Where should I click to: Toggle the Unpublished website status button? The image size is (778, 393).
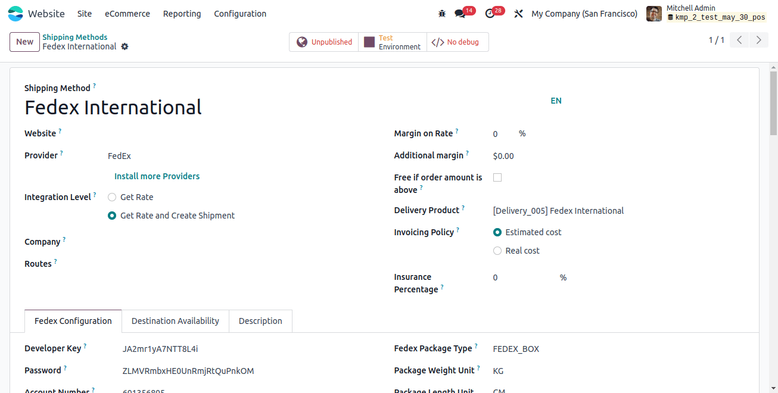(x=323, y=42)
